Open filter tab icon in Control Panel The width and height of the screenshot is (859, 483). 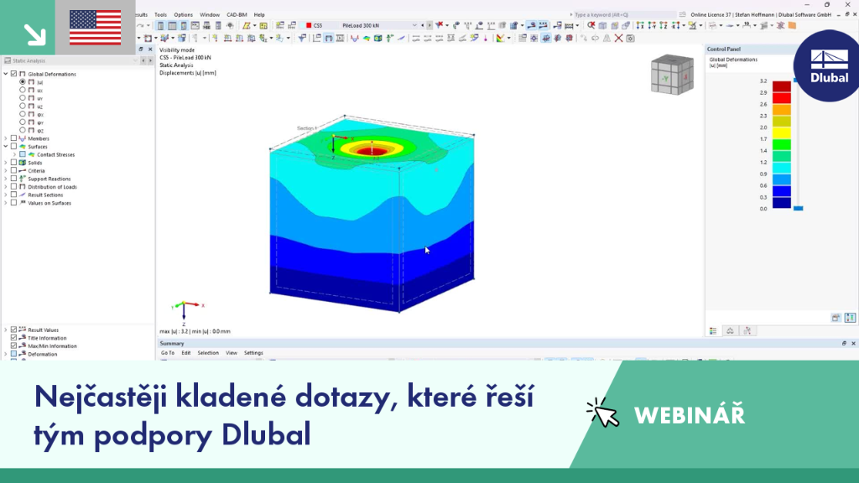pyautogui.click(x=747, y=330)
